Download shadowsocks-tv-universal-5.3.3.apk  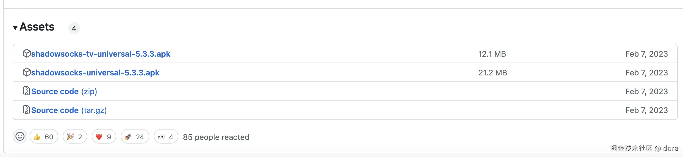point(100,54)
